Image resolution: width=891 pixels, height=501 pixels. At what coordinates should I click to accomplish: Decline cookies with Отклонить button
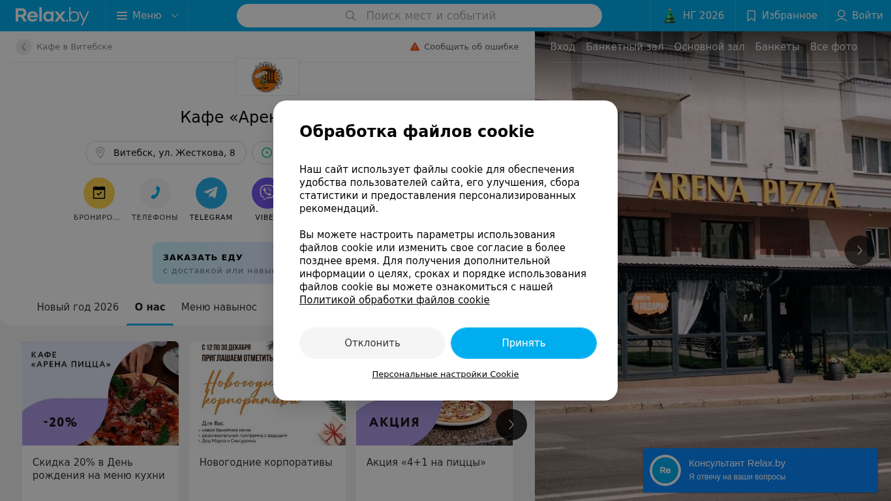372,343
